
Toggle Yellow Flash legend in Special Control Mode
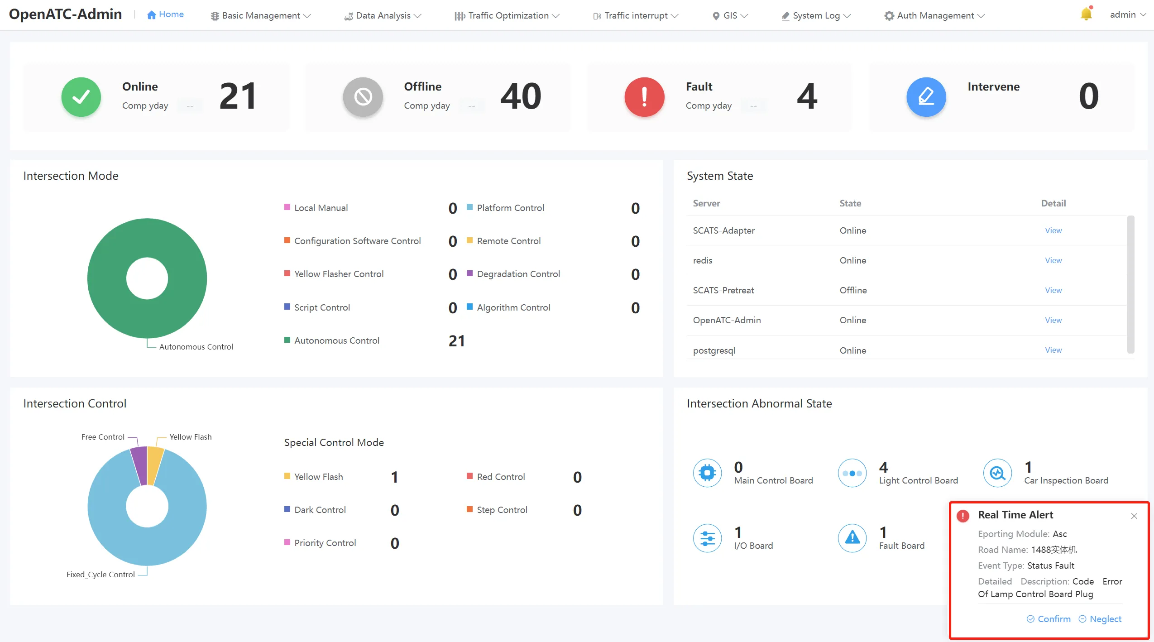pyautogui.click(x=314, y=477)
